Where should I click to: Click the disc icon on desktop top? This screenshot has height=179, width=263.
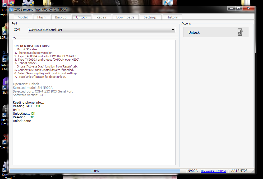[x=168, y=3]
